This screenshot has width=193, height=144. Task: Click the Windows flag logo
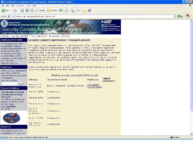point(190,6)
